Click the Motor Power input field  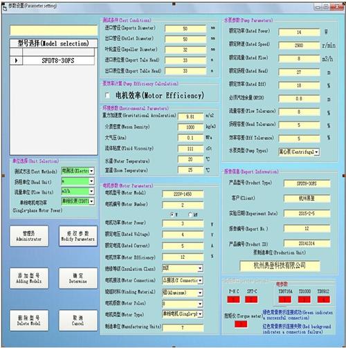[183, 223]
